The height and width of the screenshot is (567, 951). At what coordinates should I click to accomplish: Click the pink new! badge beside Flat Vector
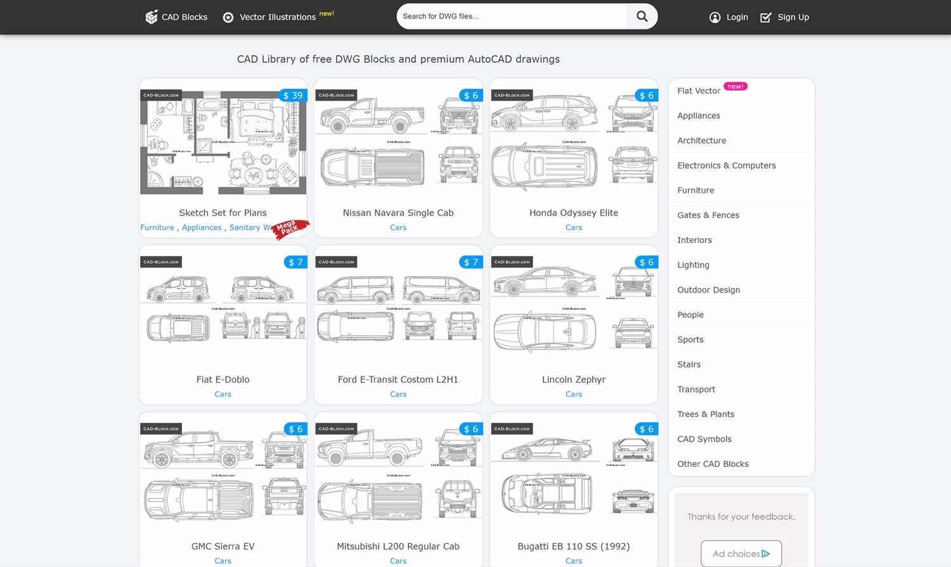[x=735, y=86]
